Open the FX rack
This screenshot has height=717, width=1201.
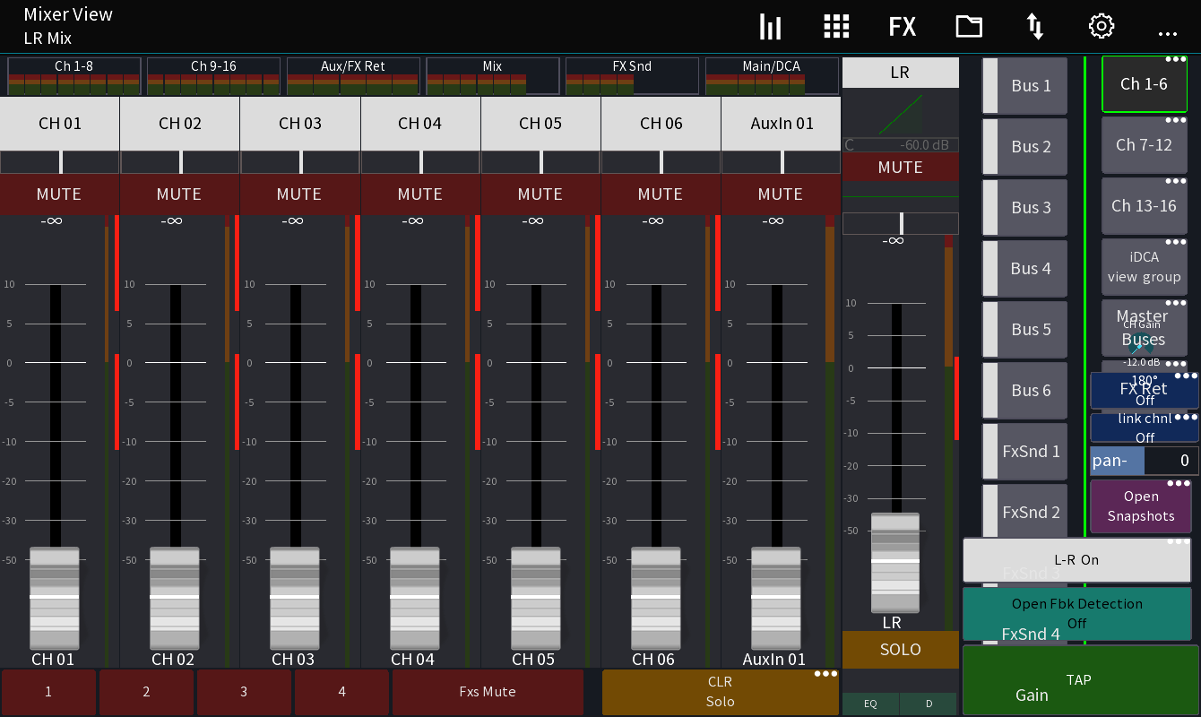tap(902, 27)
